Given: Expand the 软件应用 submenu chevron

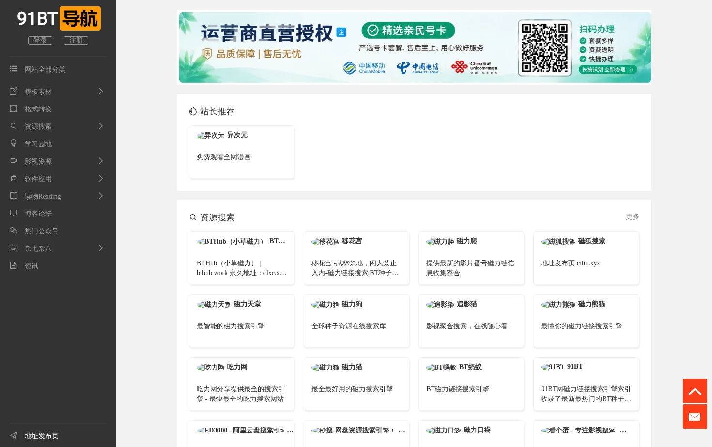Looking at the screenshot, I should pyautogui.click(x=101, y=178).
